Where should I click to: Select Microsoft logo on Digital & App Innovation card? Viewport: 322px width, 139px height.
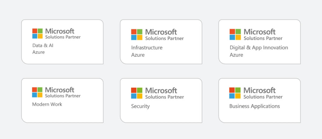[x=235, y=34]
